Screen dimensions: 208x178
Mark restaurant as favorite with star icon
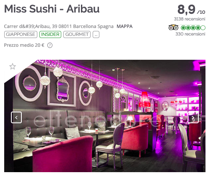click(13, 66)
